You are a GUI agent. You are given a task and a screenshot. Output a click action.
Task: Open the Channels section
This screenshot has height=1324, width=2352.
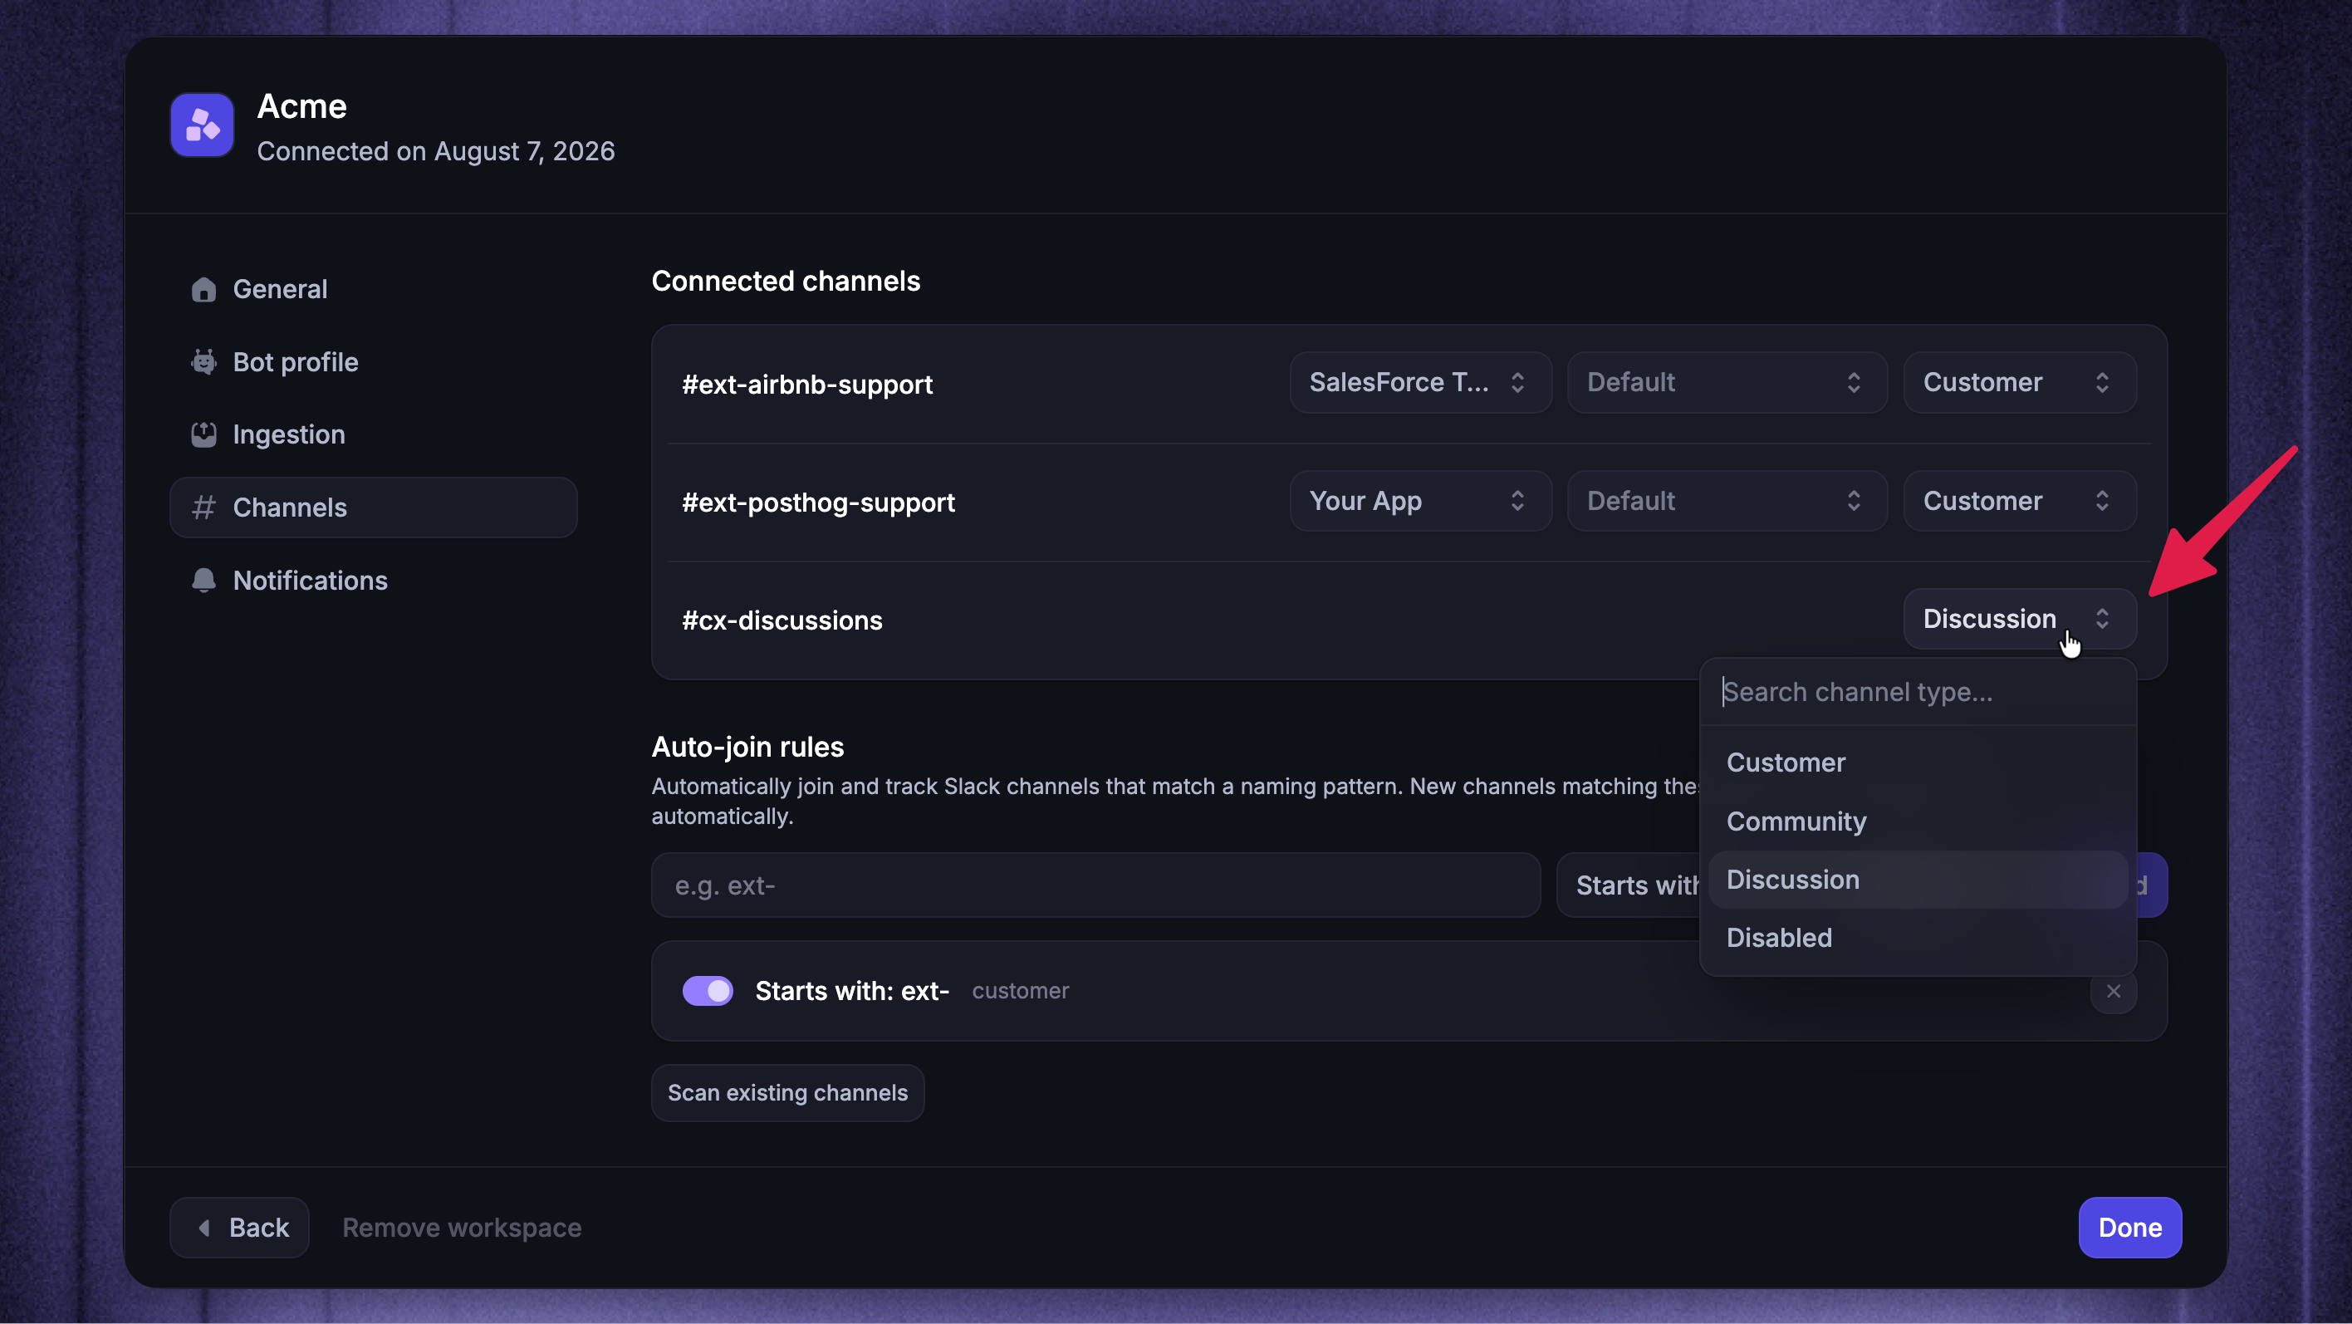click(373, 507)
